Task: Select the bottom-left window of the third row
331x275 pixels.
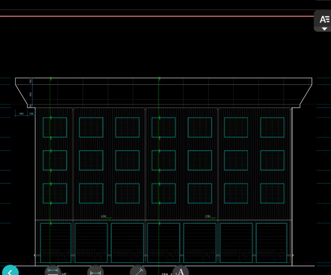Action: (55, 193)
